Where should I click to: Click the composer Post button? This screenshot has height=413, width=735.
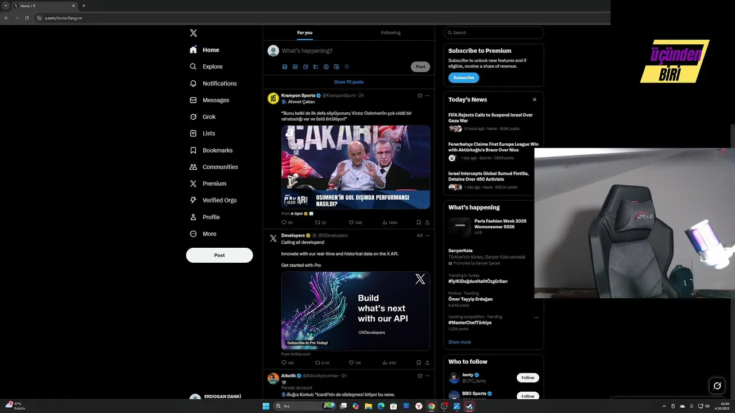pos(420,67)
